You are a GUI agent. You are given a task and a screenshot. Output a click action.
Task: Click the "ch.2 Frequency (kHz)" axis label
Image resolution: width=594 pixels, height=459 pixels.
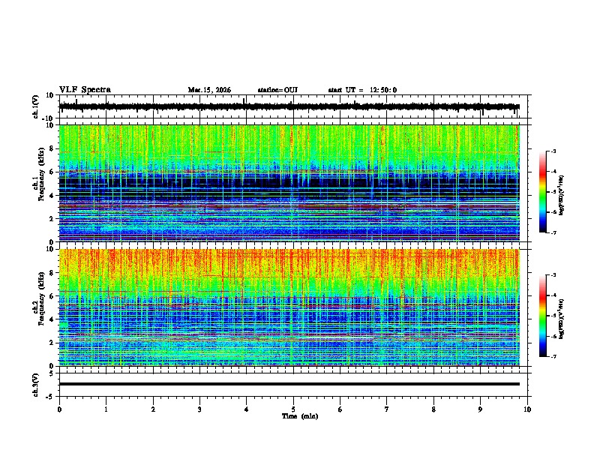click(x=39, y=298)
